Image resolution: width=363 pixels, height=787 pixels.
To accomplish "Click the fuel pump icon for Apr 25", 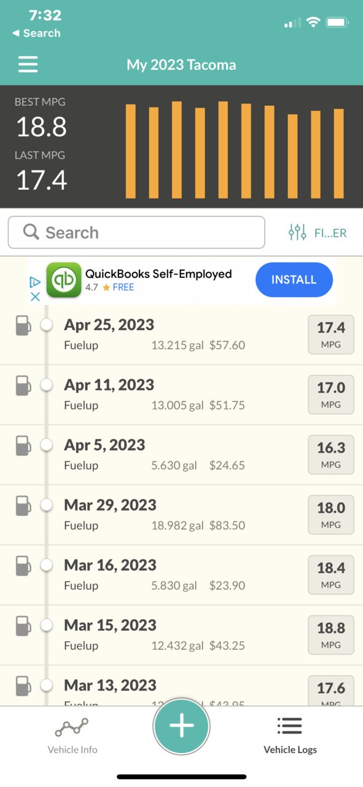I will 23,325.
